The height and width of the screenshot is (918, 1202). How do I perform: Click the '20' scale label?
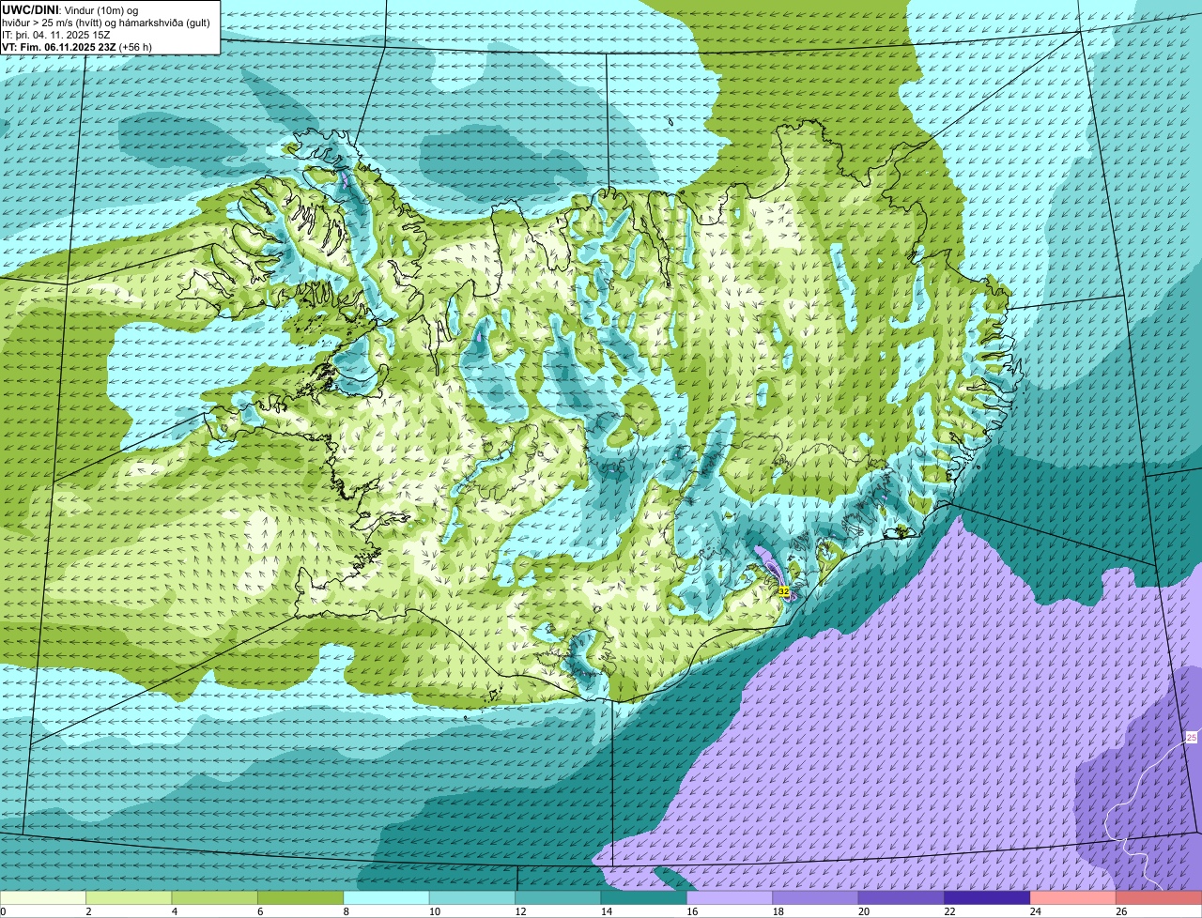click(862, 911)
